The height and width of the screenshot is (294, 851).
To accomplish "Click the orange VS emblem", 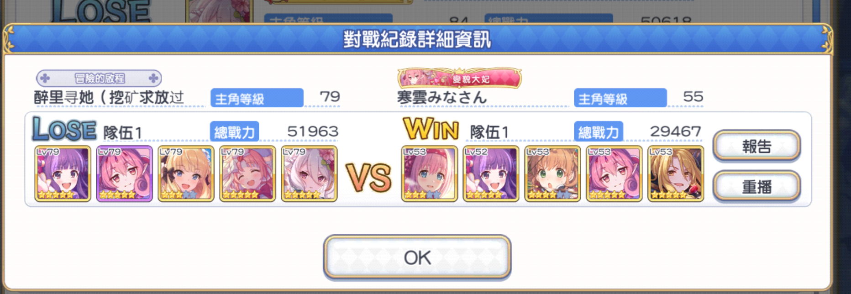I will click(368, 177).
